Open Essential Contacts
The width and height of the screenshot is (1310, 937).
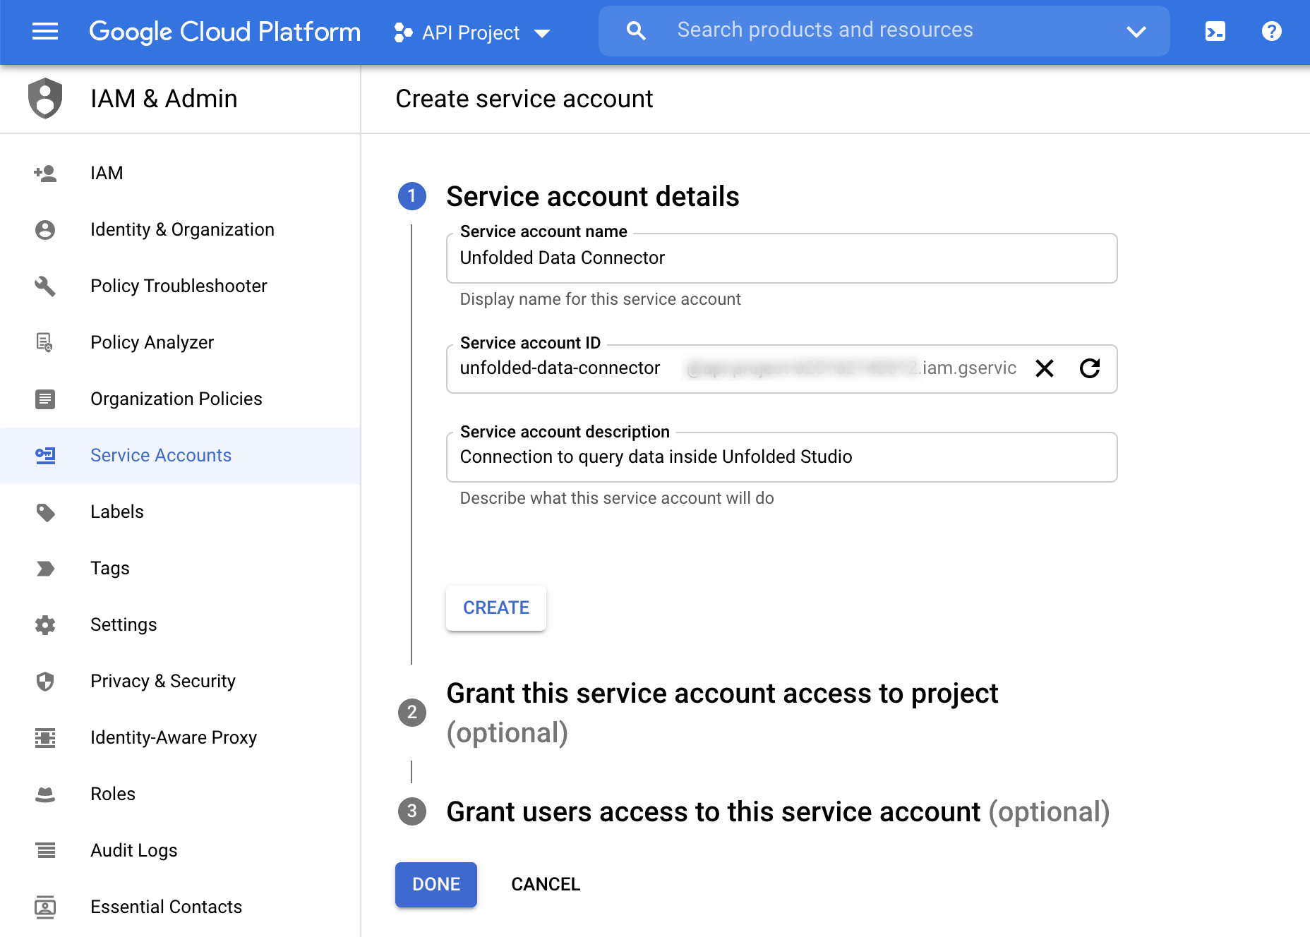point(180,907)
